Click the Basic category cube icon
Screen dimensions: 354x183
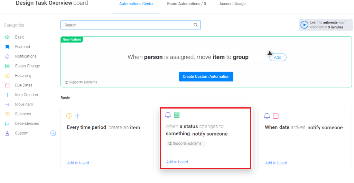7,37
